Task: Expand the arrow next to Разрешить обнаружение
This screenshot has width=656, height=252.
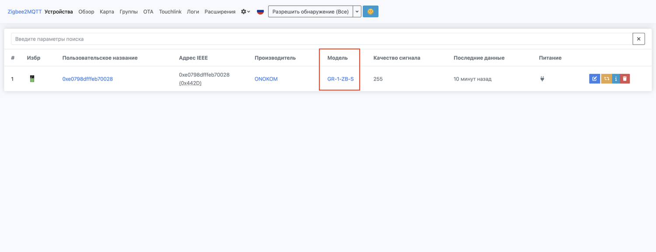Action: (357, 12)
